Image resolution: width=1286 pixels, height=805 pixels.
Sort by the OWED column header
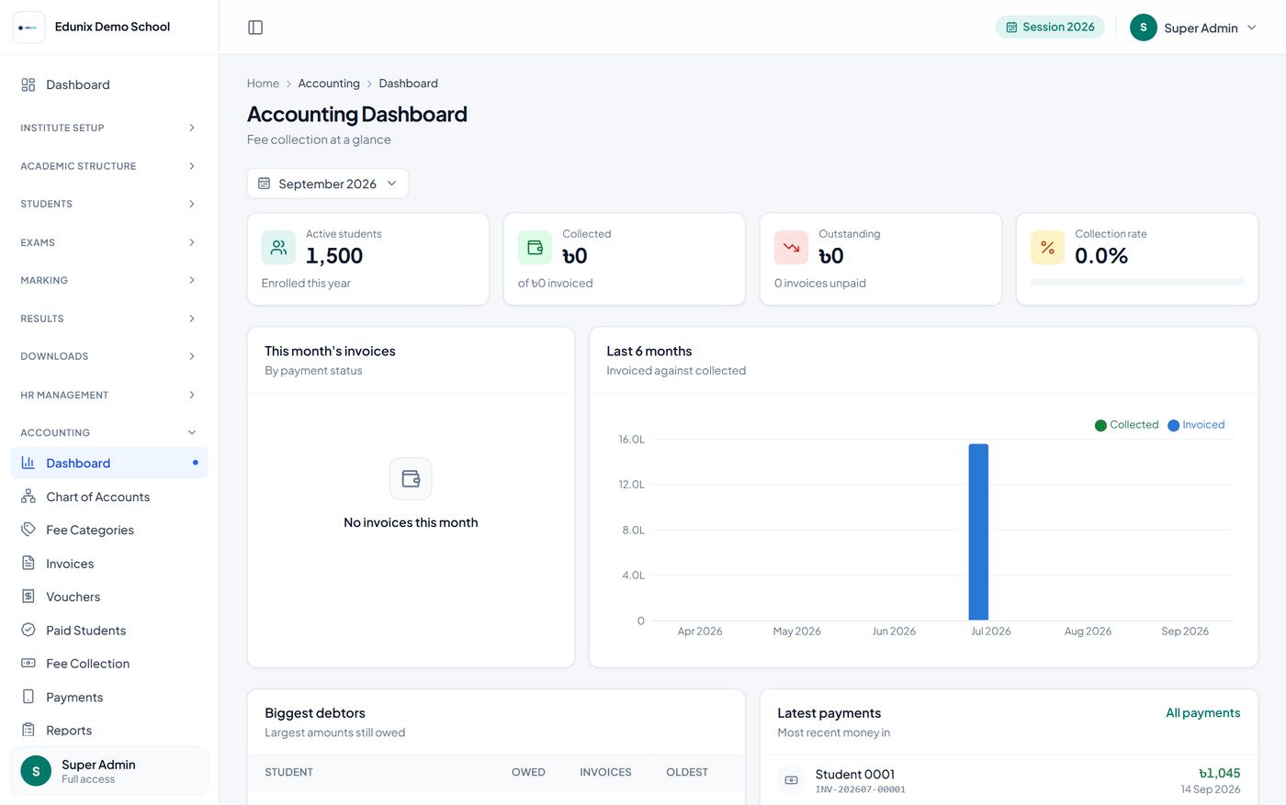528,772
